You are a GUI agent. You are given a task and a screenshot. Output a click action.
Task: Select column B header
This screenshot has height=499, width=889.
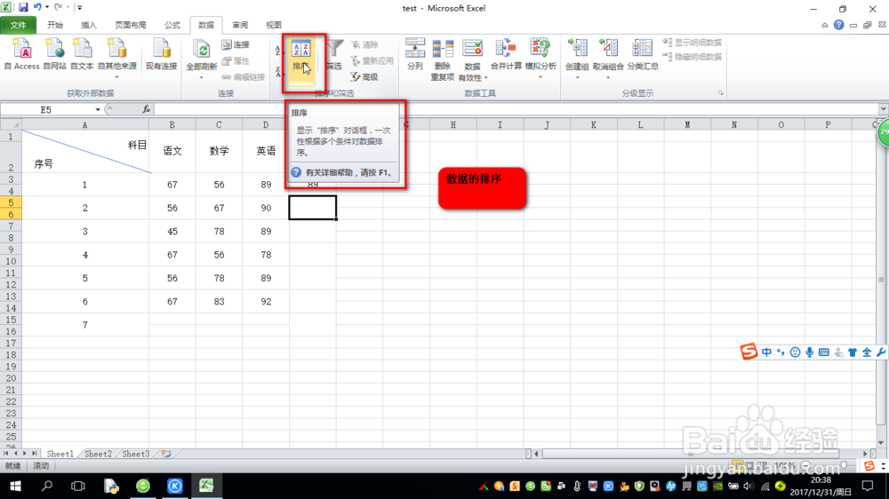[172, 124]
